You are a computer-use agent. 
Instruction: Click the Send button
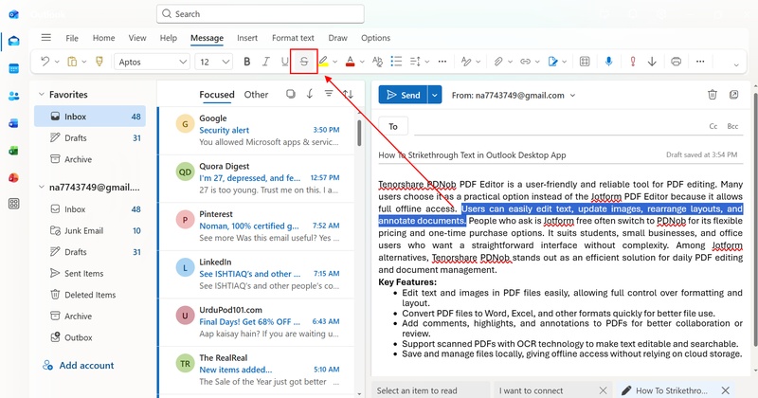(x=402, y=95)
